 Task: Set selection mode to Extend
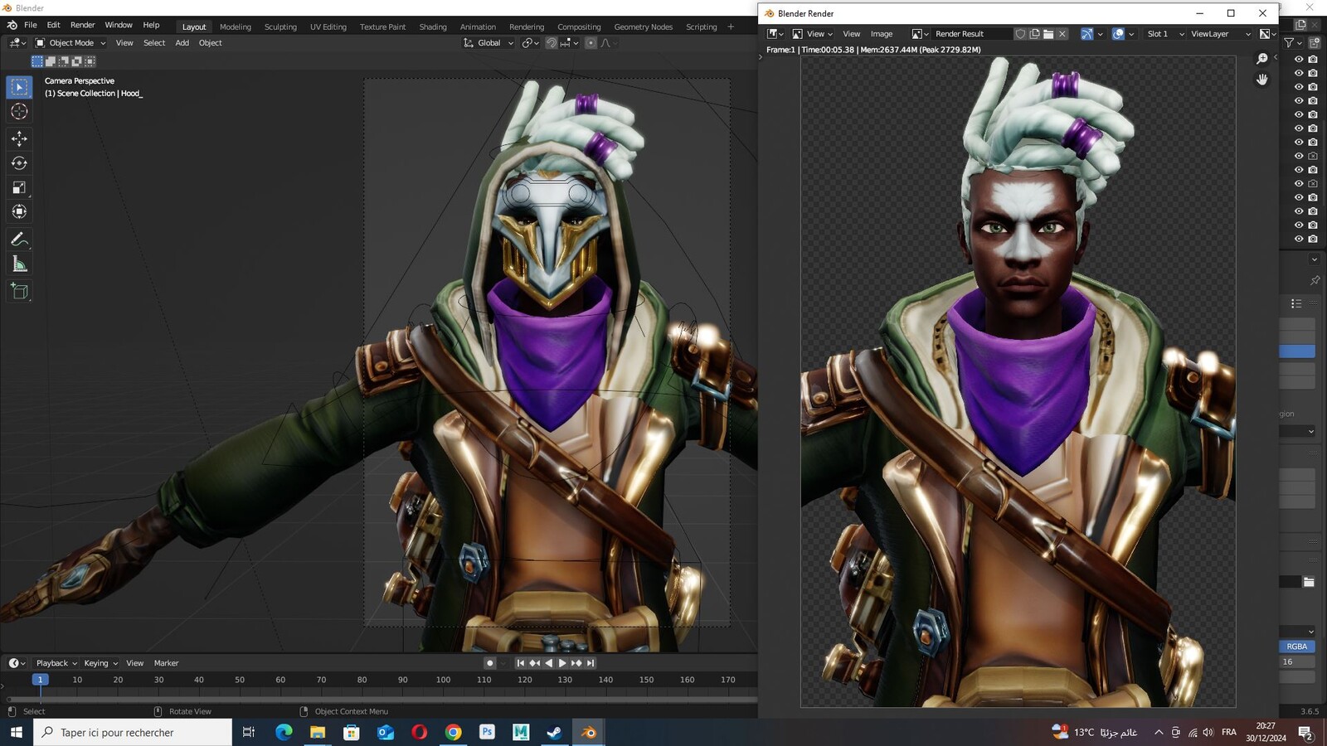point(51,61)
